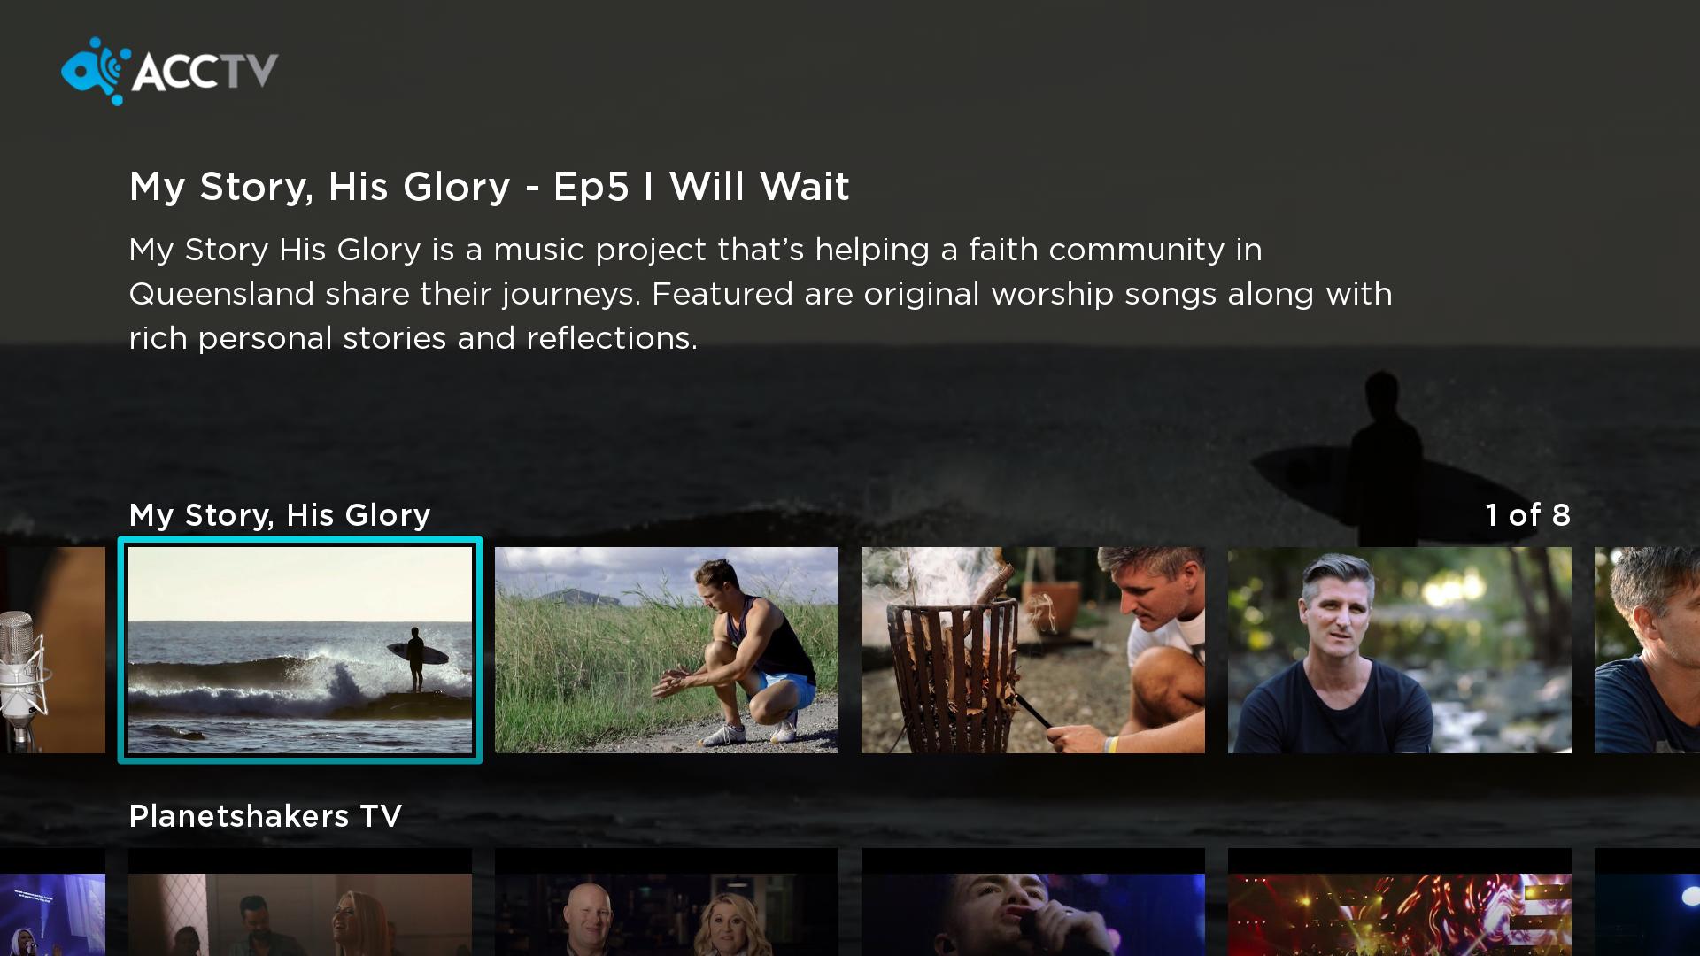Open the gray-haired man in black shirt thumbnail
Viewport: 1700px width, 956px height.
tap(1399, 650)
